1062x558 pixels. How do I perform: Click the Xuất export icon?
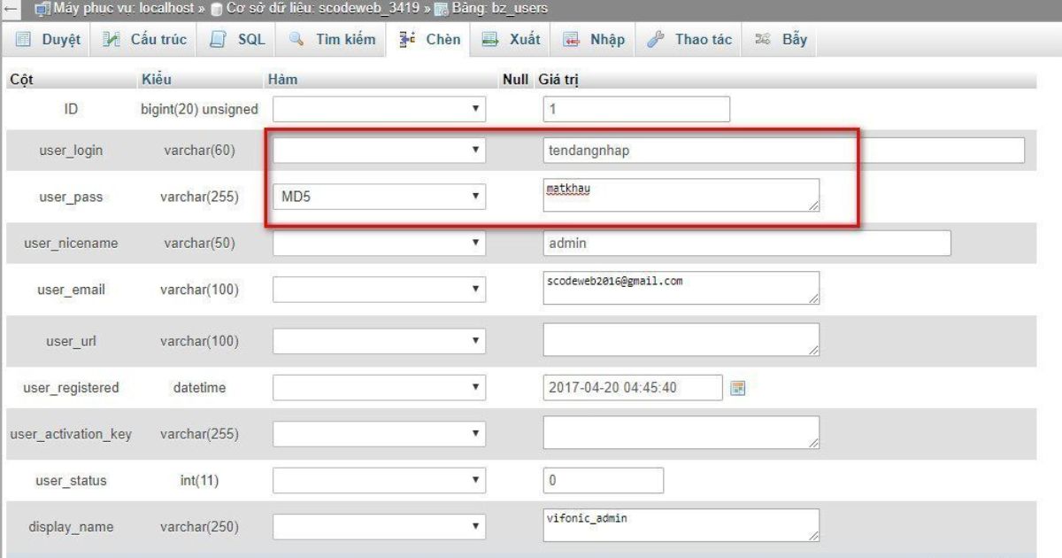(x=489, y=40)
